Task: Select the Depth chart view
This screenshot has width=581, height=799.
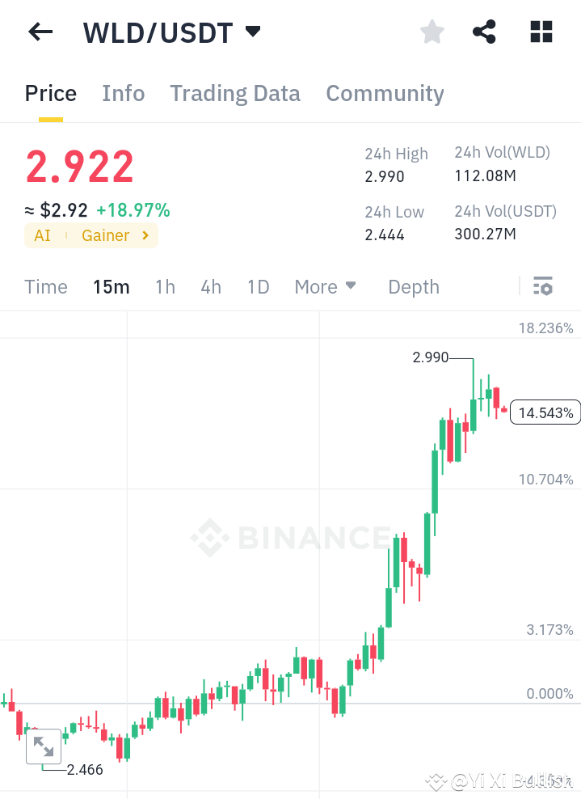Action: point(413,286)
